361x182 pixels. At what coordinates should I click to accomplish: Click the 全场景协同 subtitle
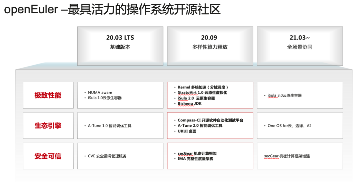299,47
